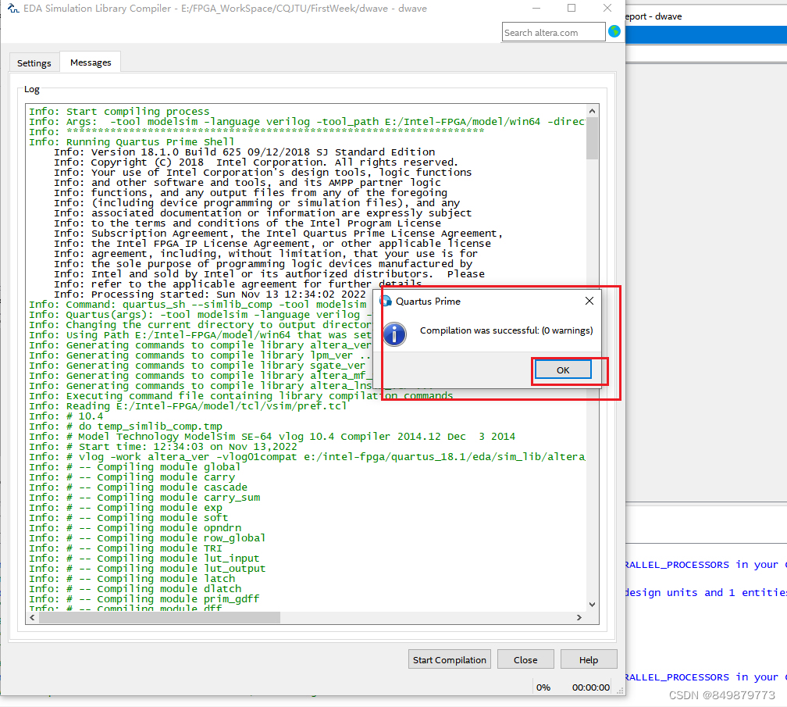The image size is (787, 707).
Task: Click the log horizontal scrollbar right arrow
Action: pyautogui.click(x=579, y=618)
